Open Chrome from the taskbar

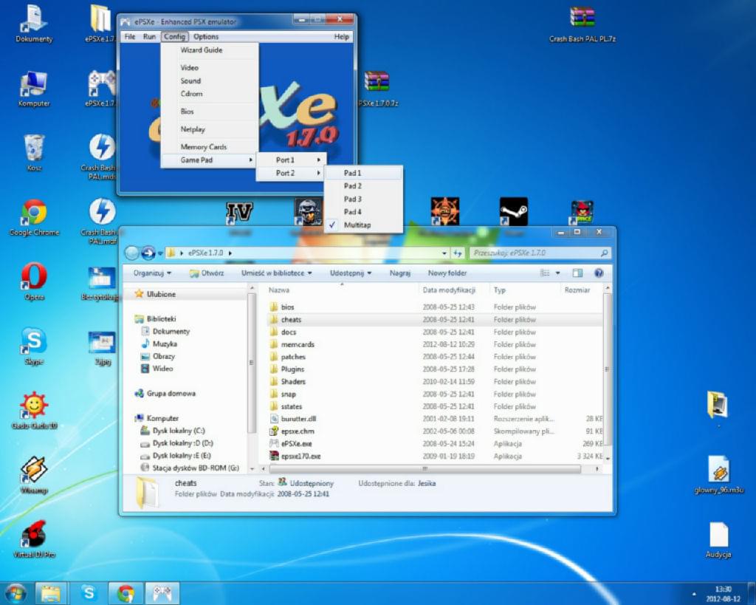coord(126,593)
